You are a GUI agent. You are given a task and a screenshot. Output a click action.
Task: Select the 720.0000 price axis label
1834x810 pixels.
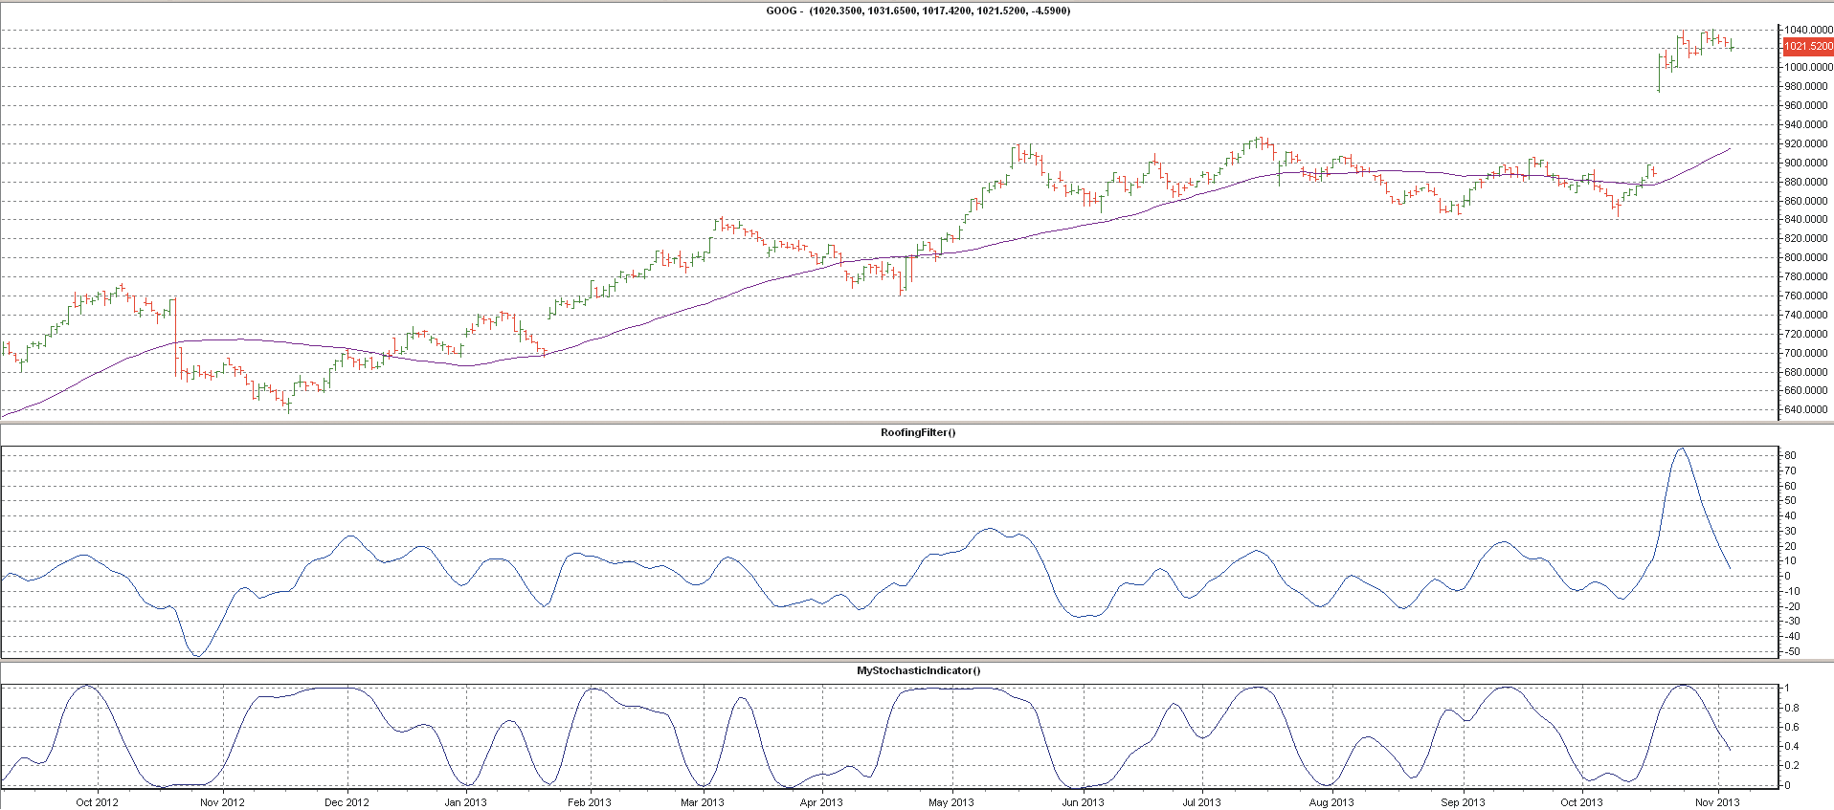click(1807, 334)
